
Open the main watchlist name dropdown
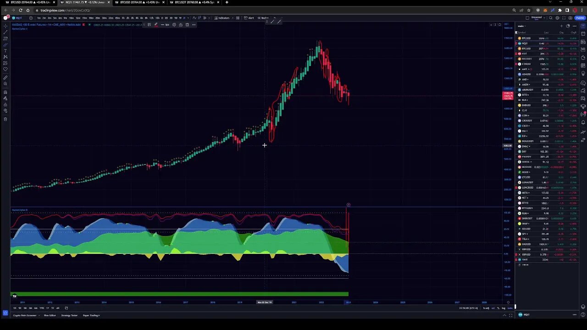[522, 26]
